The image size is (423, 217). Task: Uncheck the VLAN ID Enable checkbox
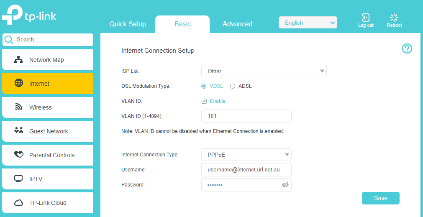click(x=204, y=101)
